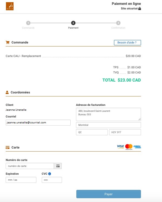This screenshot has height=202, width=162.
Task: Click the card icon beside card number field
Action: (58, 166)
